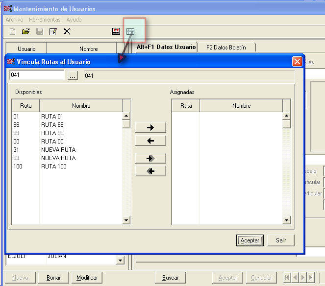Click the Salir button
This screenshot has width=325, height=286.
pos(281,240)
